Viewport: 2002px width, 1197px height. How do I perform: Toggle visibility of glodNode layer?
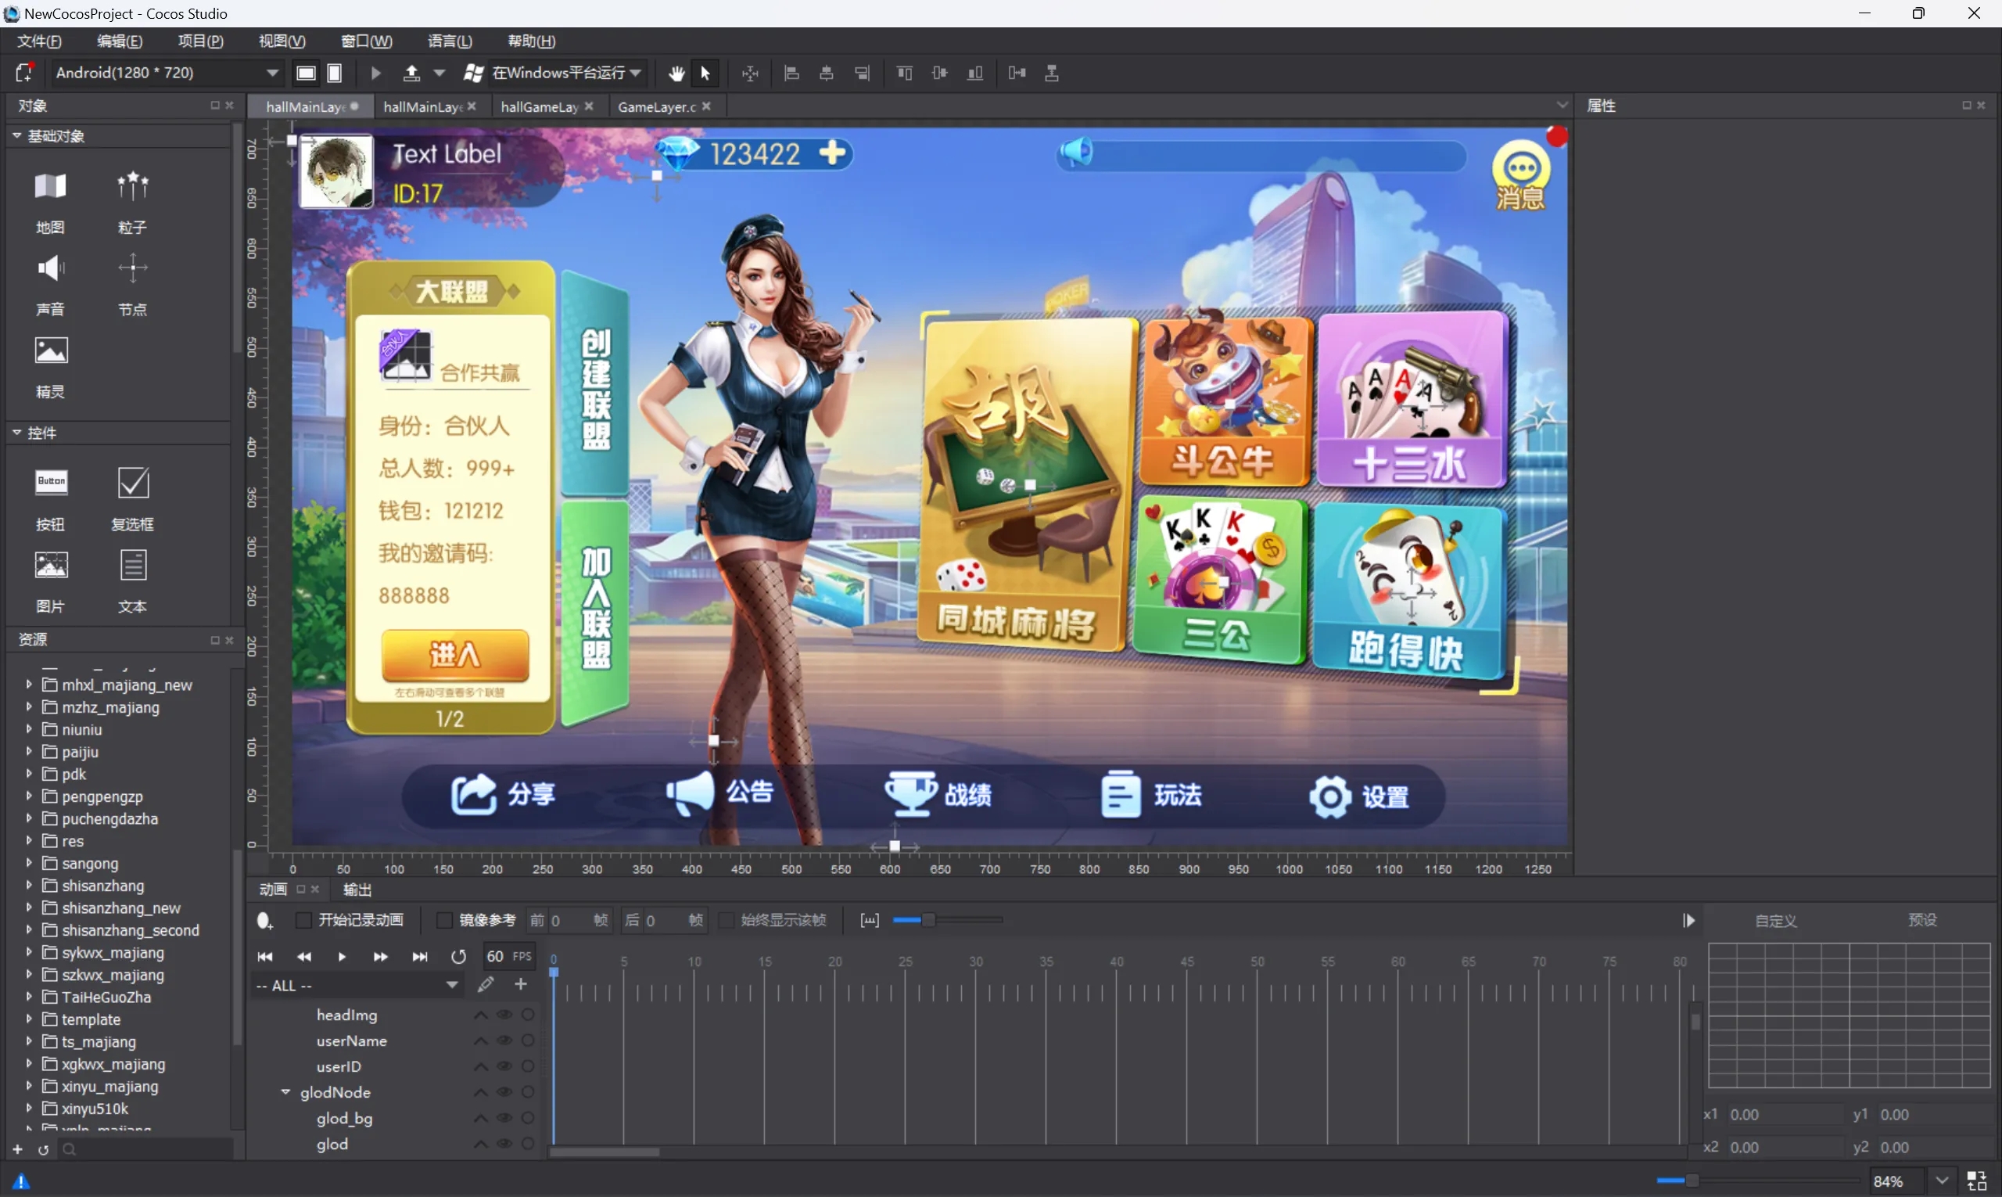tap(504, 1093)
